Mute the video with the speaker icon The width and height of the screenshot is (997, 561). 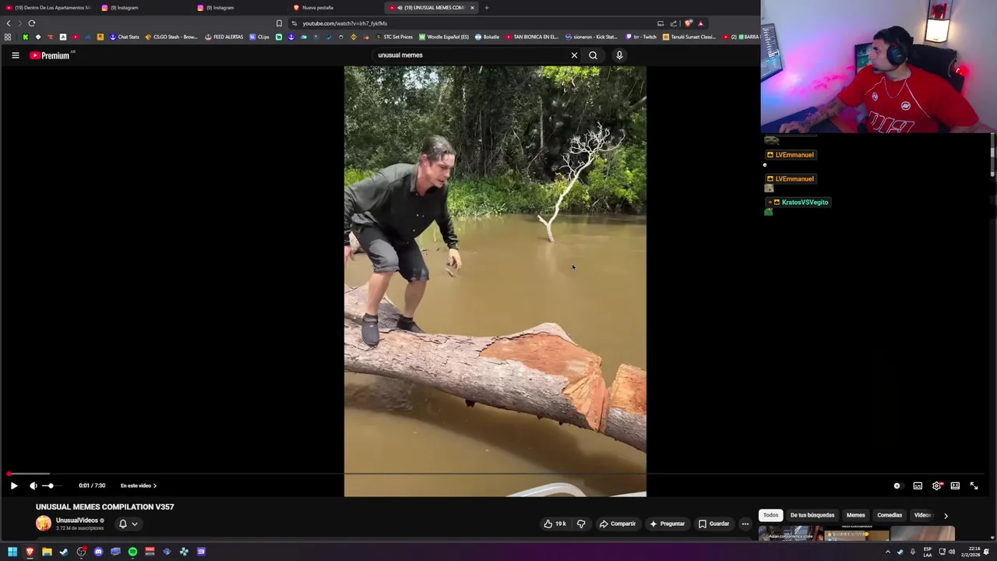[x=33, y=485]
